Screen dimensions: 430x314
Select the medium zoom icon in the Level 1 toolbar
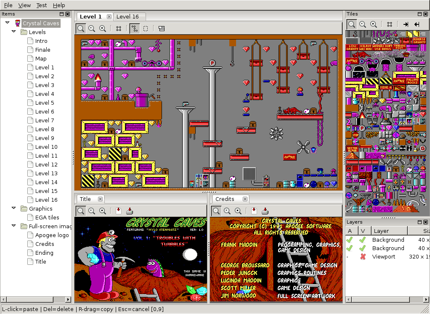pyautogui.click(x=92, y=29)
